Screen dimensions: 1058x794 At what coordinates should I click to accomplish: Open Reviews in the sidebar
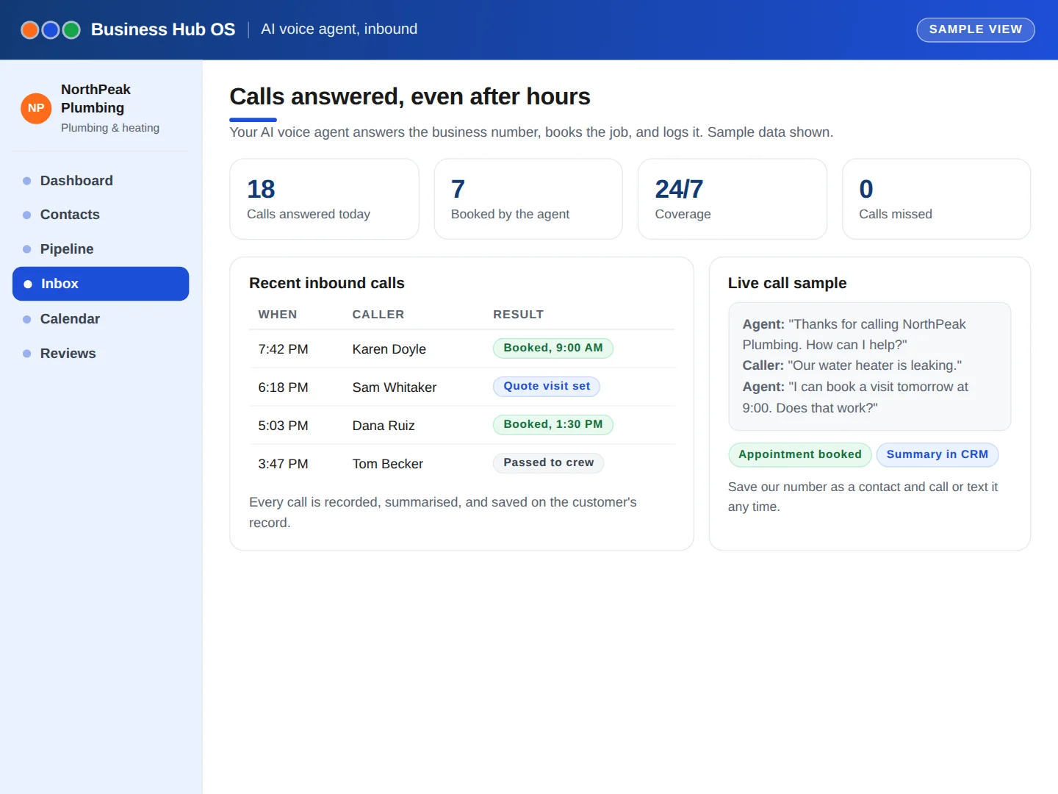[x=101, y=354]
